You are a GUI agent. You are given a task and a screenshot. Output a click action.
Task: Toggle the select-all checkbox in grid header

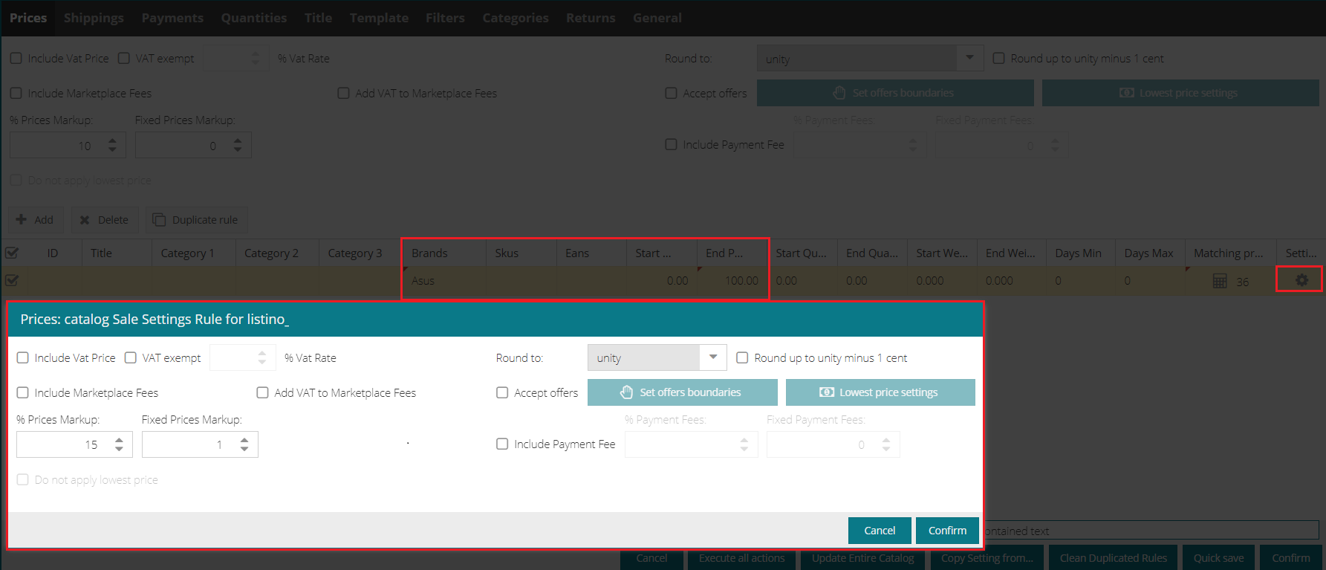pos(12,253)
